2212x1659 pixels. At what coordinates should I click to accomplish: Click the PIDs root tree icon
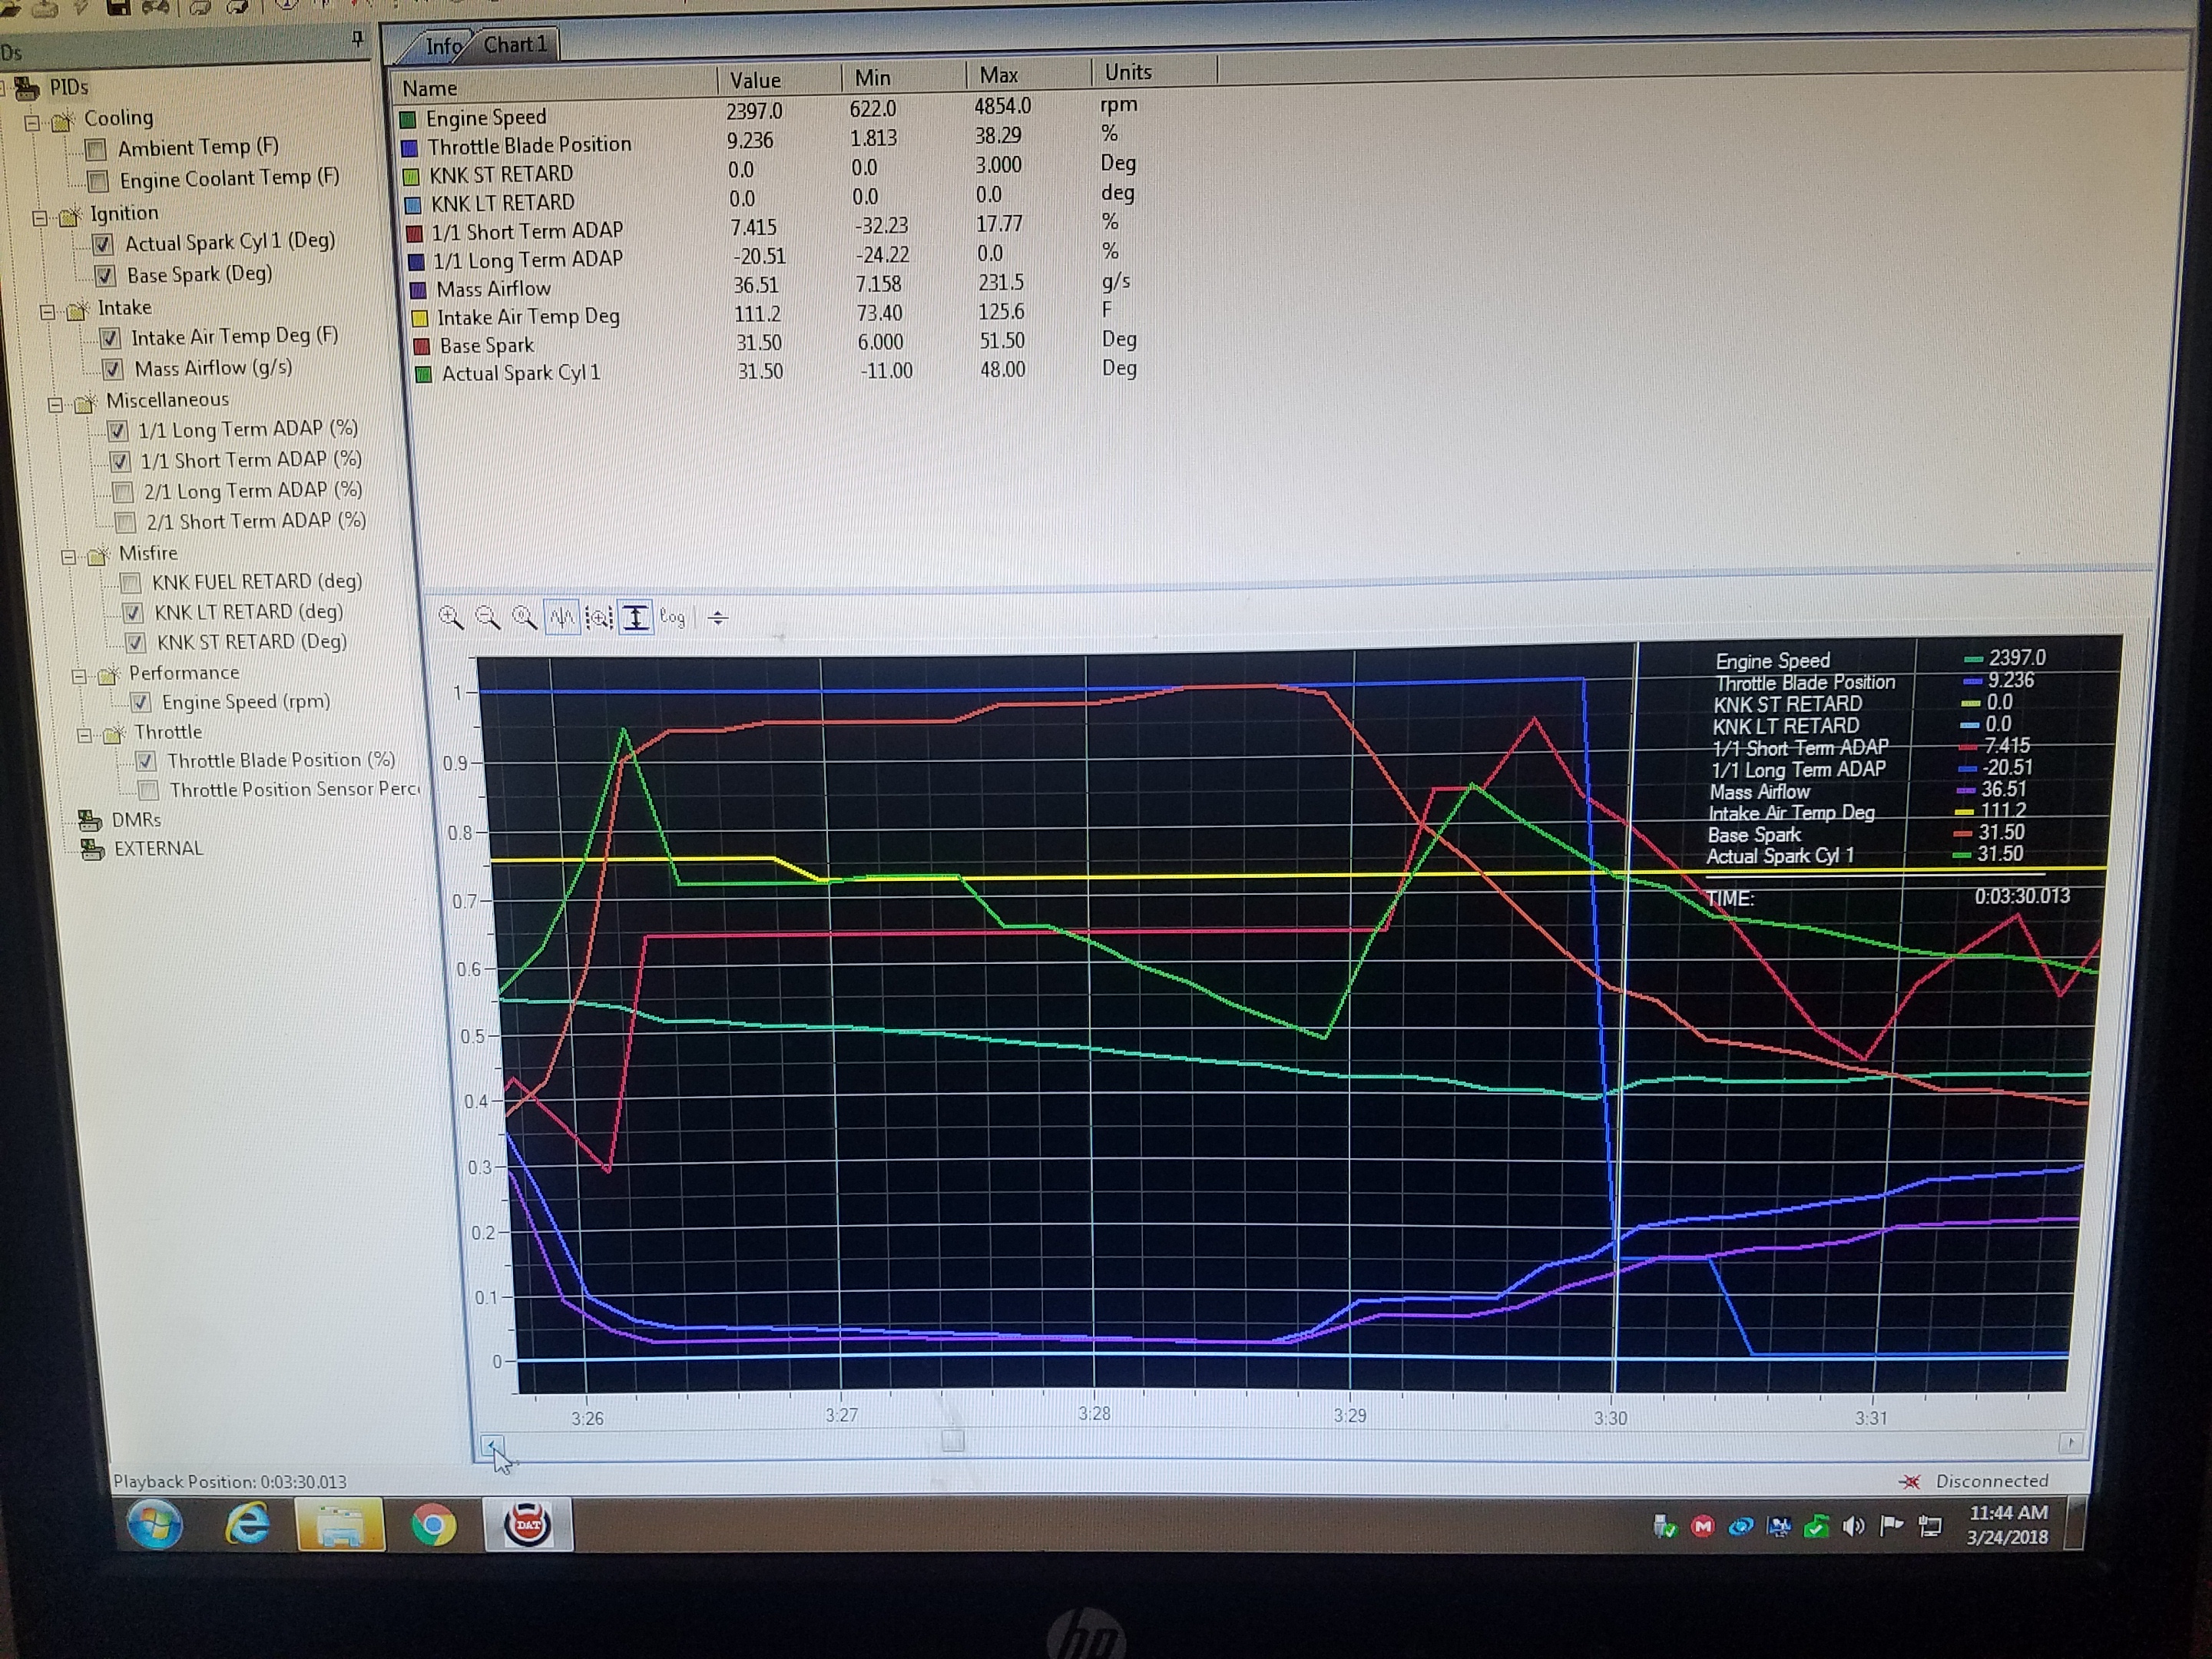(27, 88)
